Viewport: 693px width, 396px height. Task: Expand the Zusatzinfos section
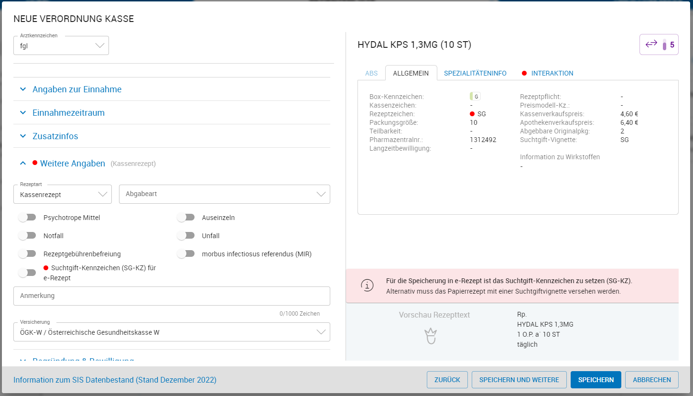click(x=172, y=136)
